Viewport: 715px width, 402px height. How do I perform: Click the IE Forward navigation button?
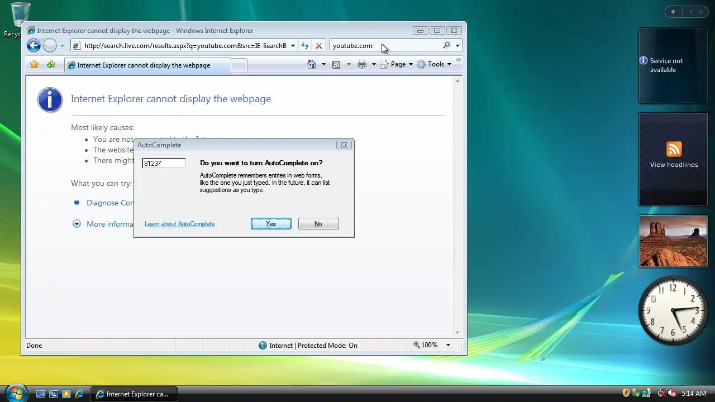[x=50, y=46]
